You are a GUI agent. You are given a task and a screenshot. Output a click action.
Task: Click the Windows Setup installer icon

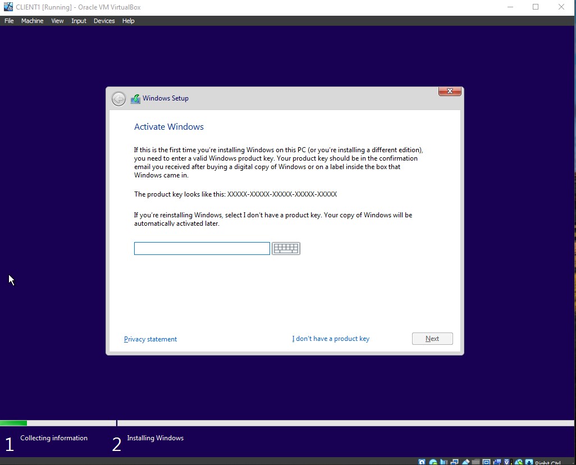click(x=135, y=98)
